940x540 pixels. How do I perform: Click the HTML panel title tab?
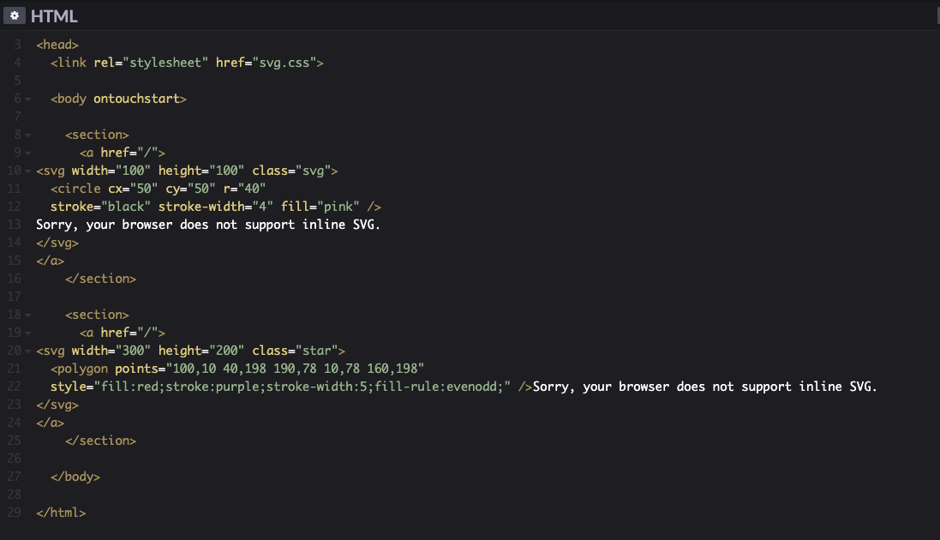coord(54,15)
